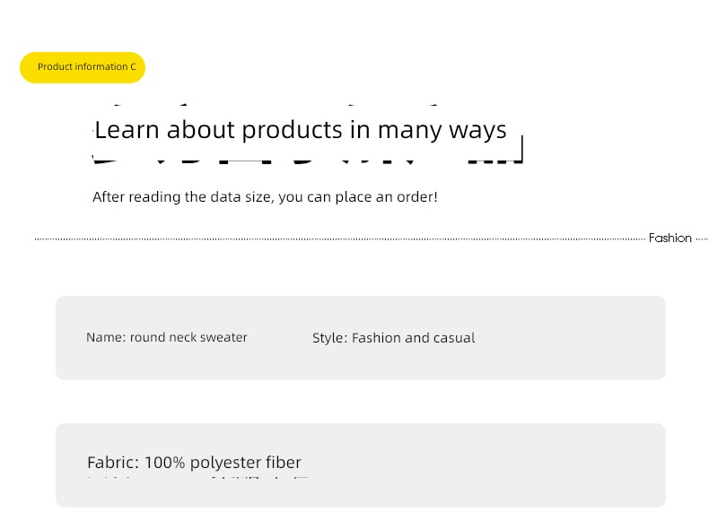The height and width of the screenshot is (529, 709).
Task: Click the Fashion label on the divider
Action: (x=670, y=238)
